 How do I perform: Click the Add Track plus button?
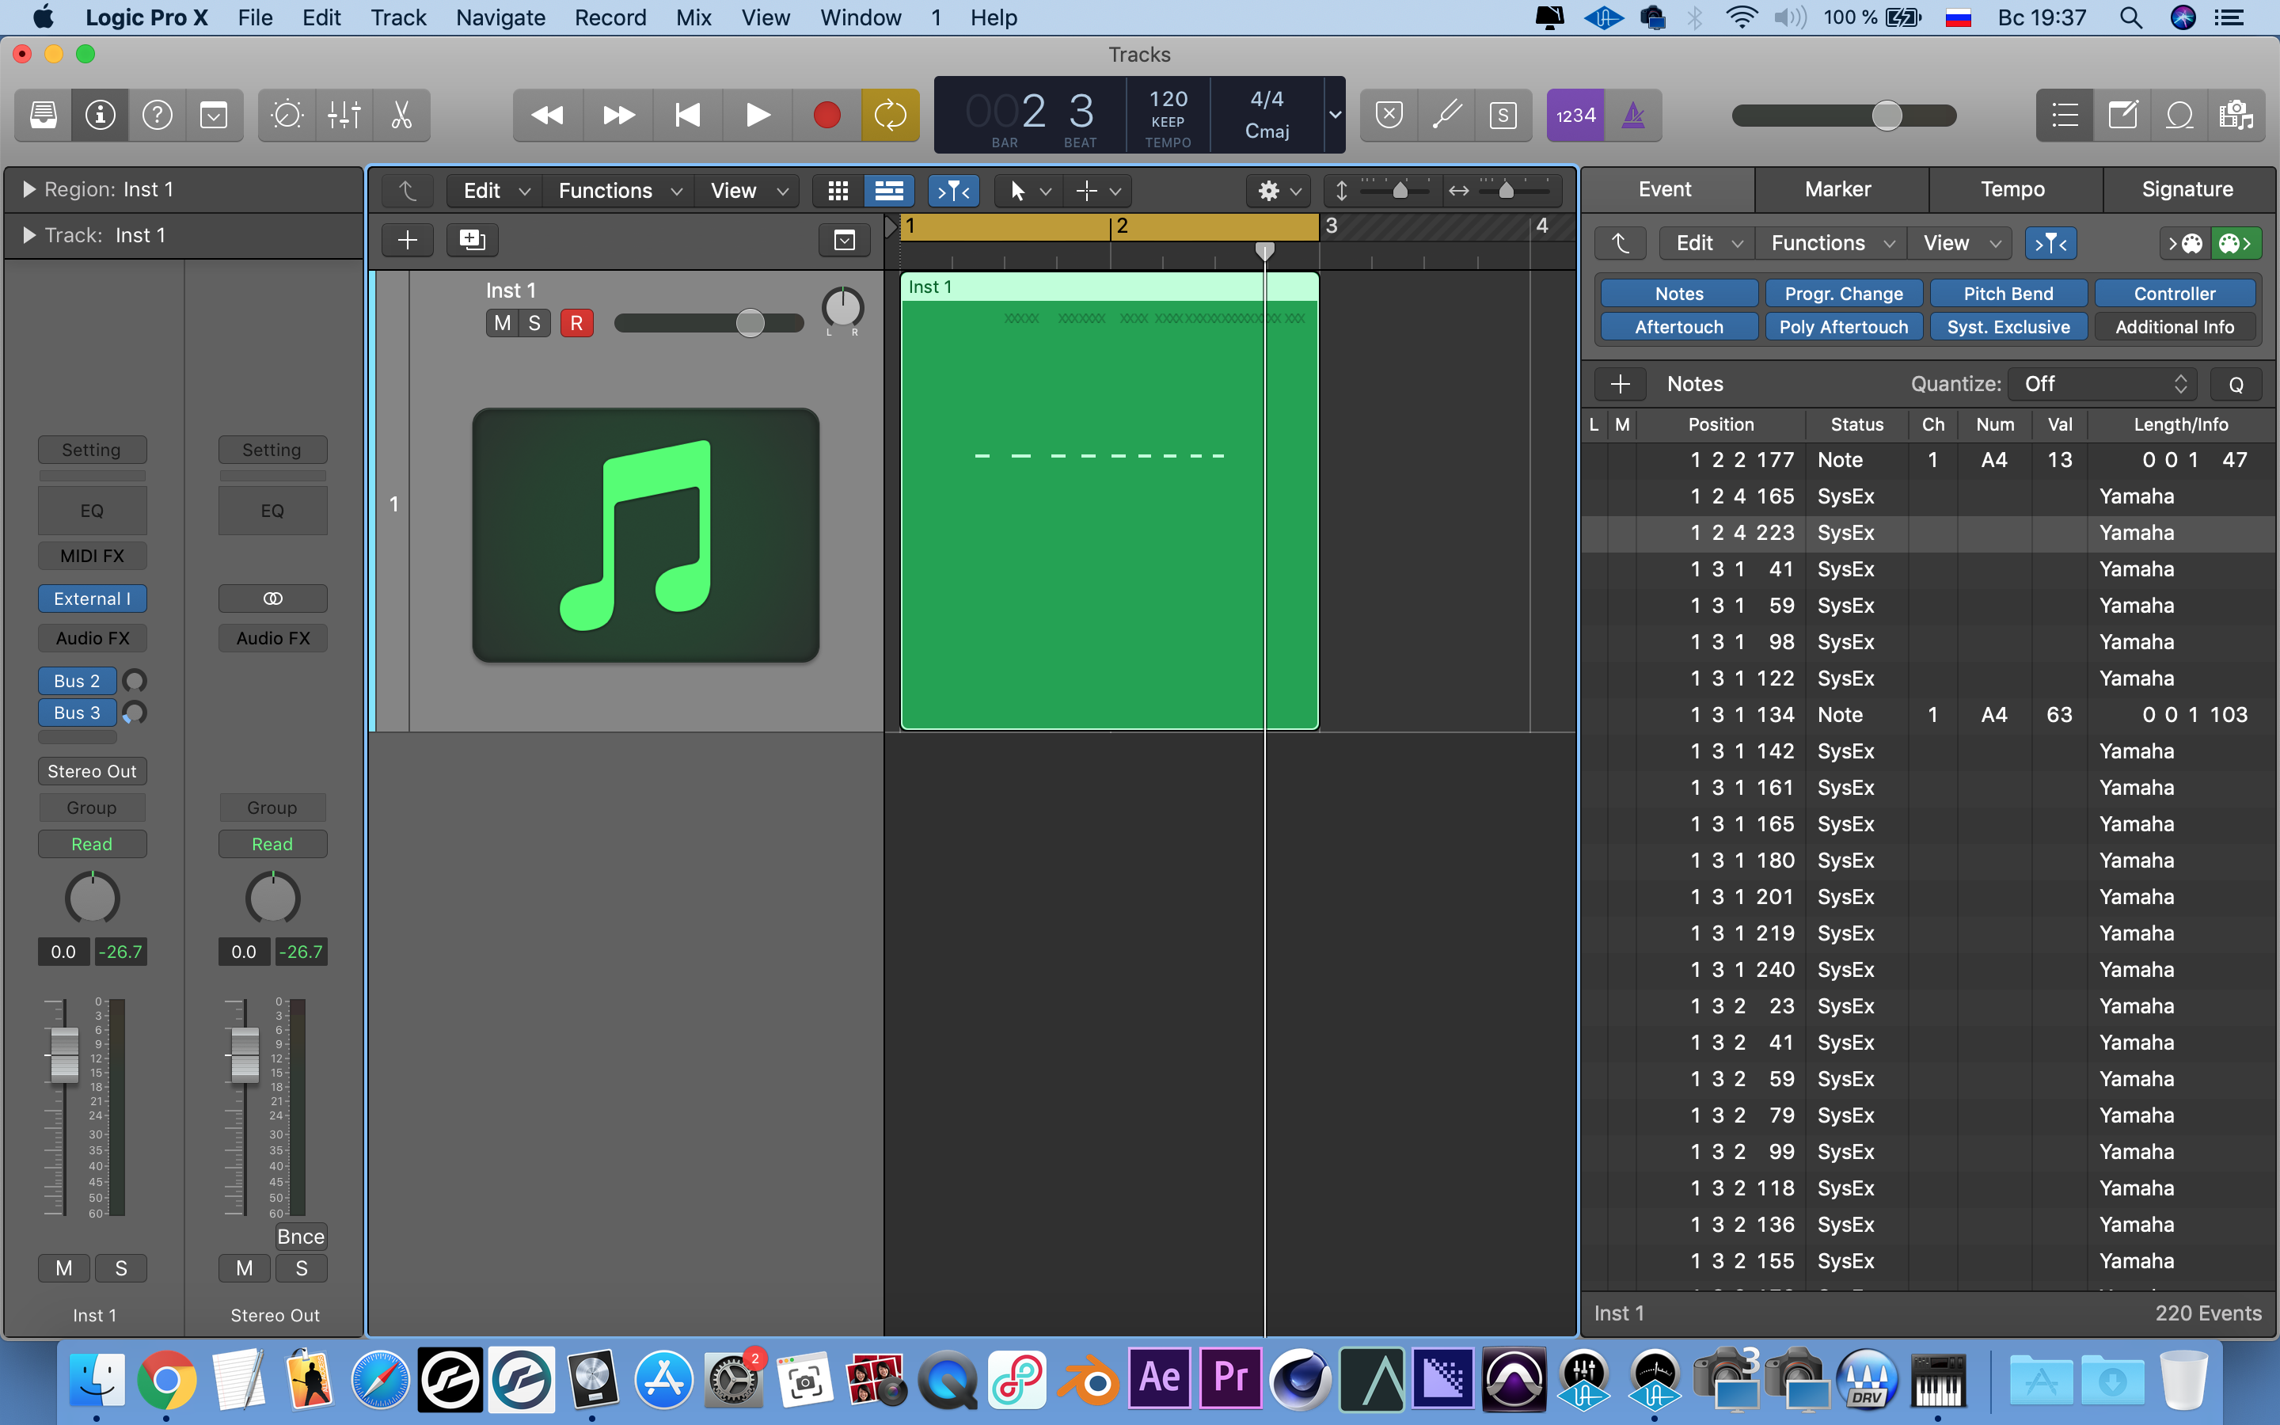click(x=407, y=241)
